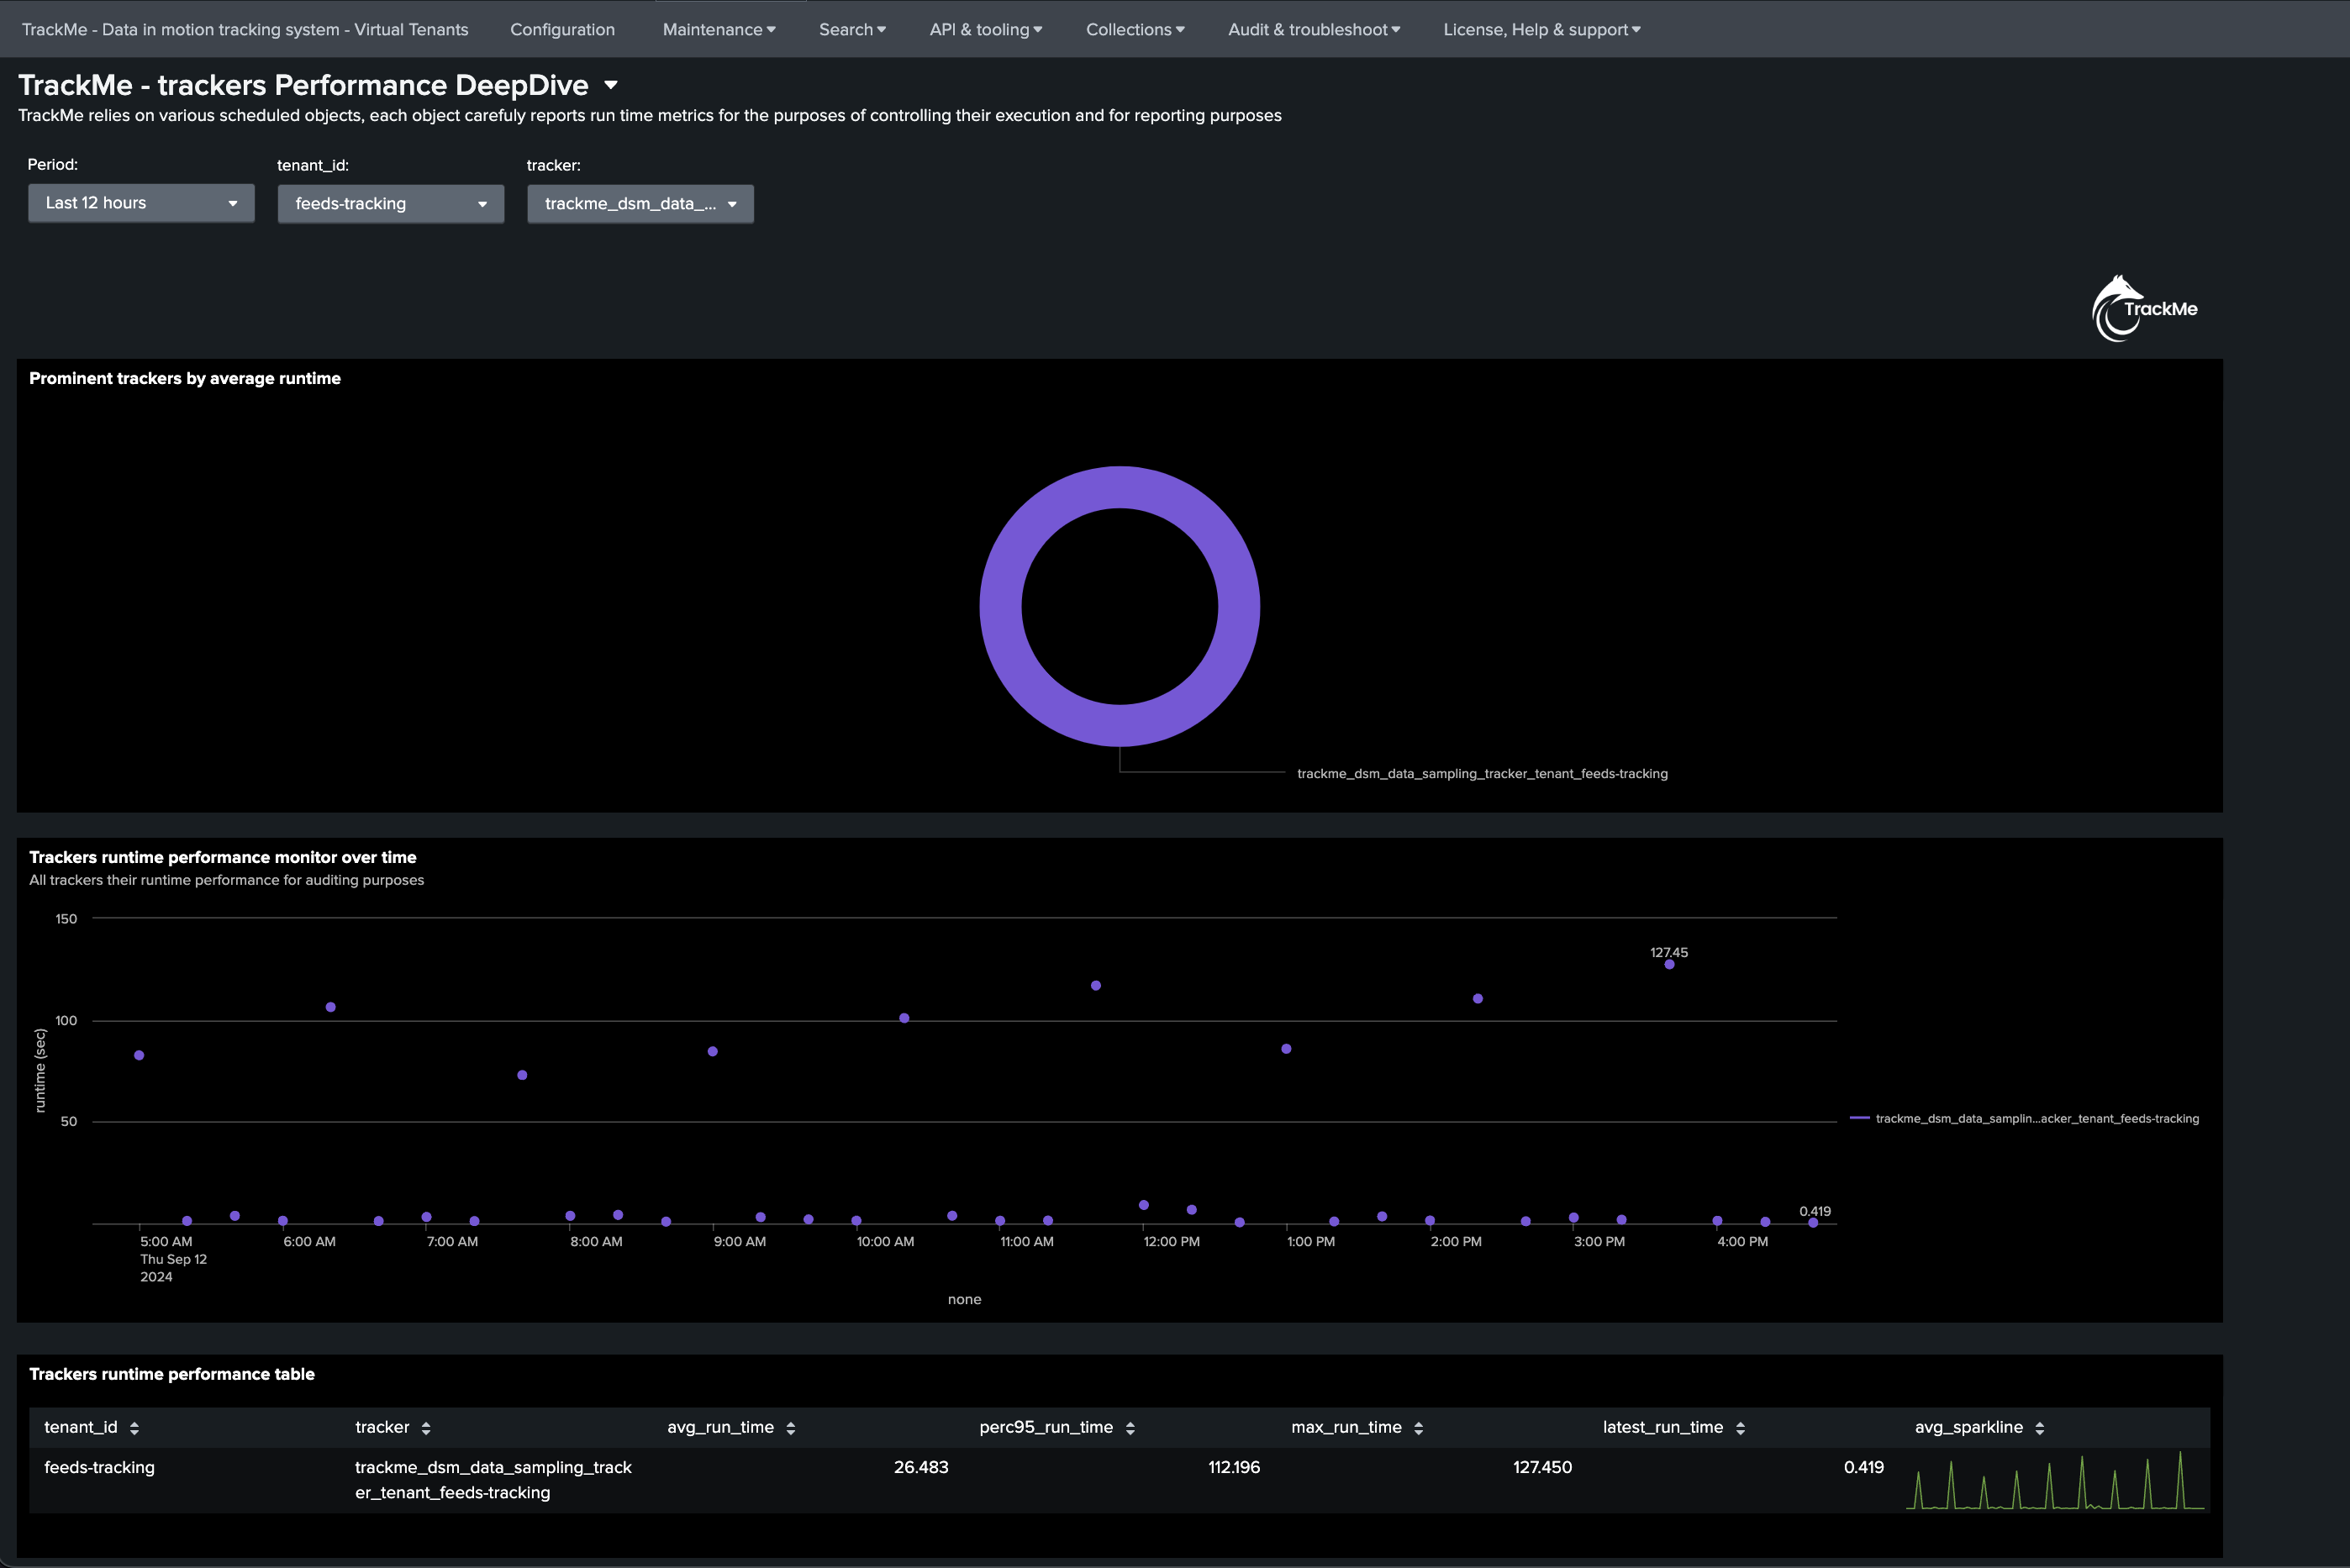
Task: Open the Maintenance menu
Action: 719,30
